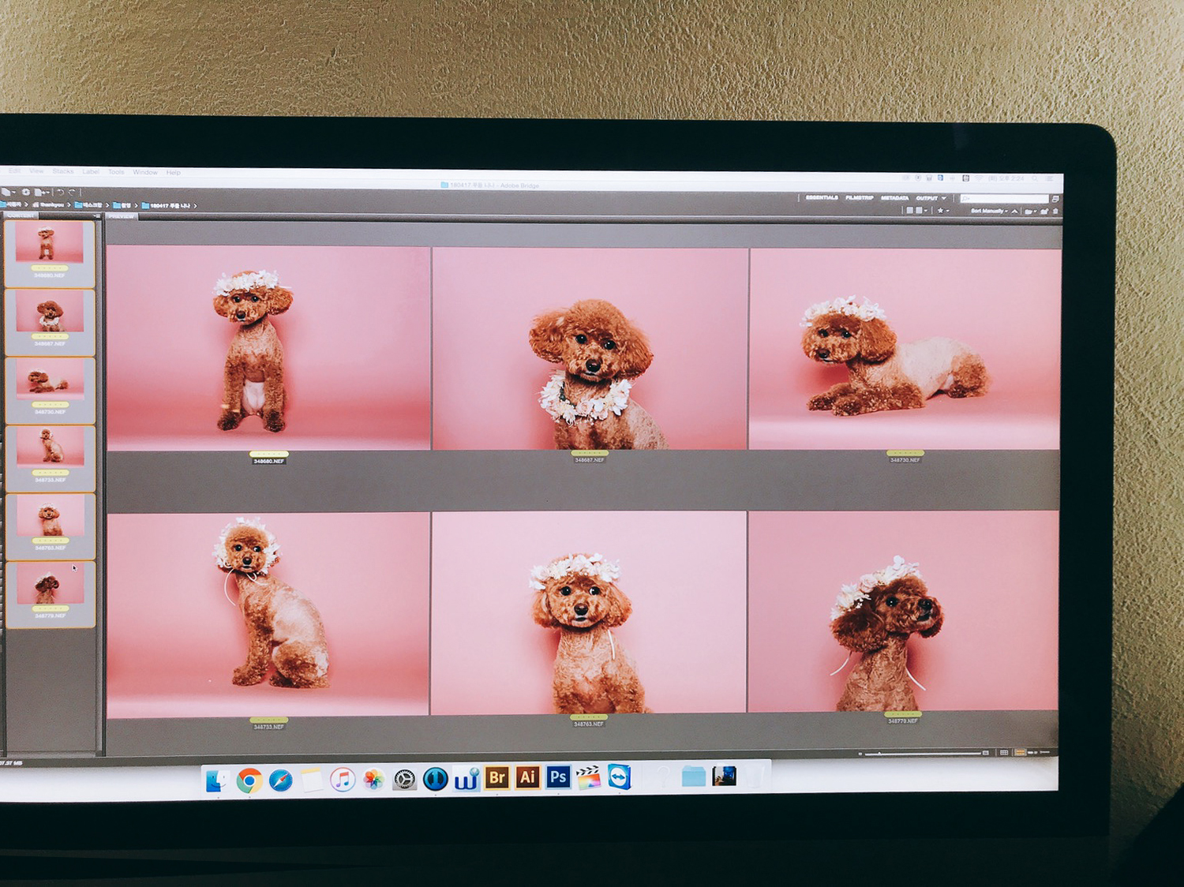1184x887 pixels.
Task: Switch to the FILMSTRIP workspace
Action: pos(860,198)
